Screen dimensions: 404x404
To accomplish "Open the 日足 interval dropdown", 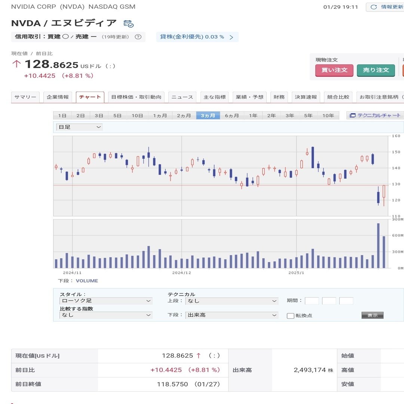I will point(79,127).
